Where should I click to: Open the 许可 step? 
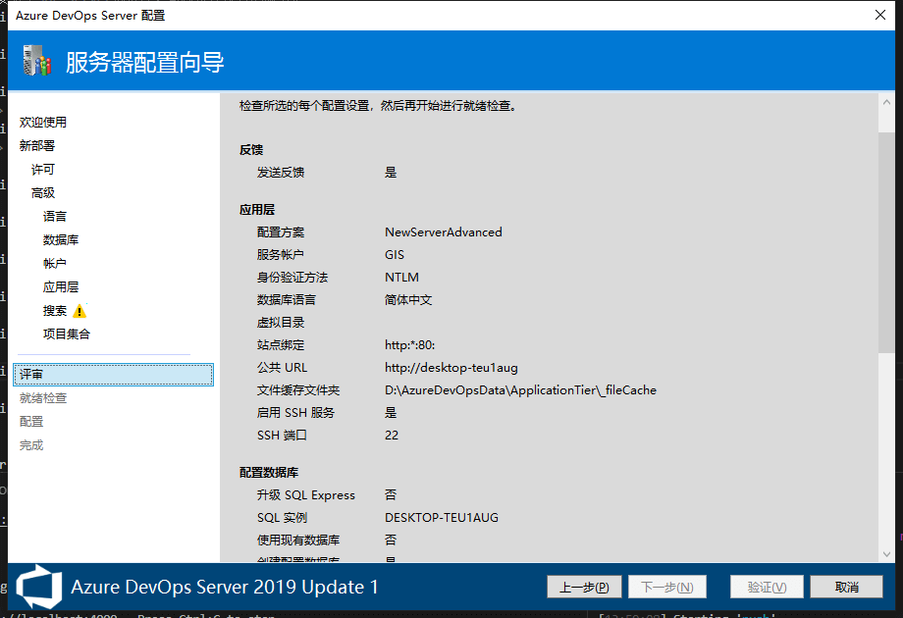point(43,170)
